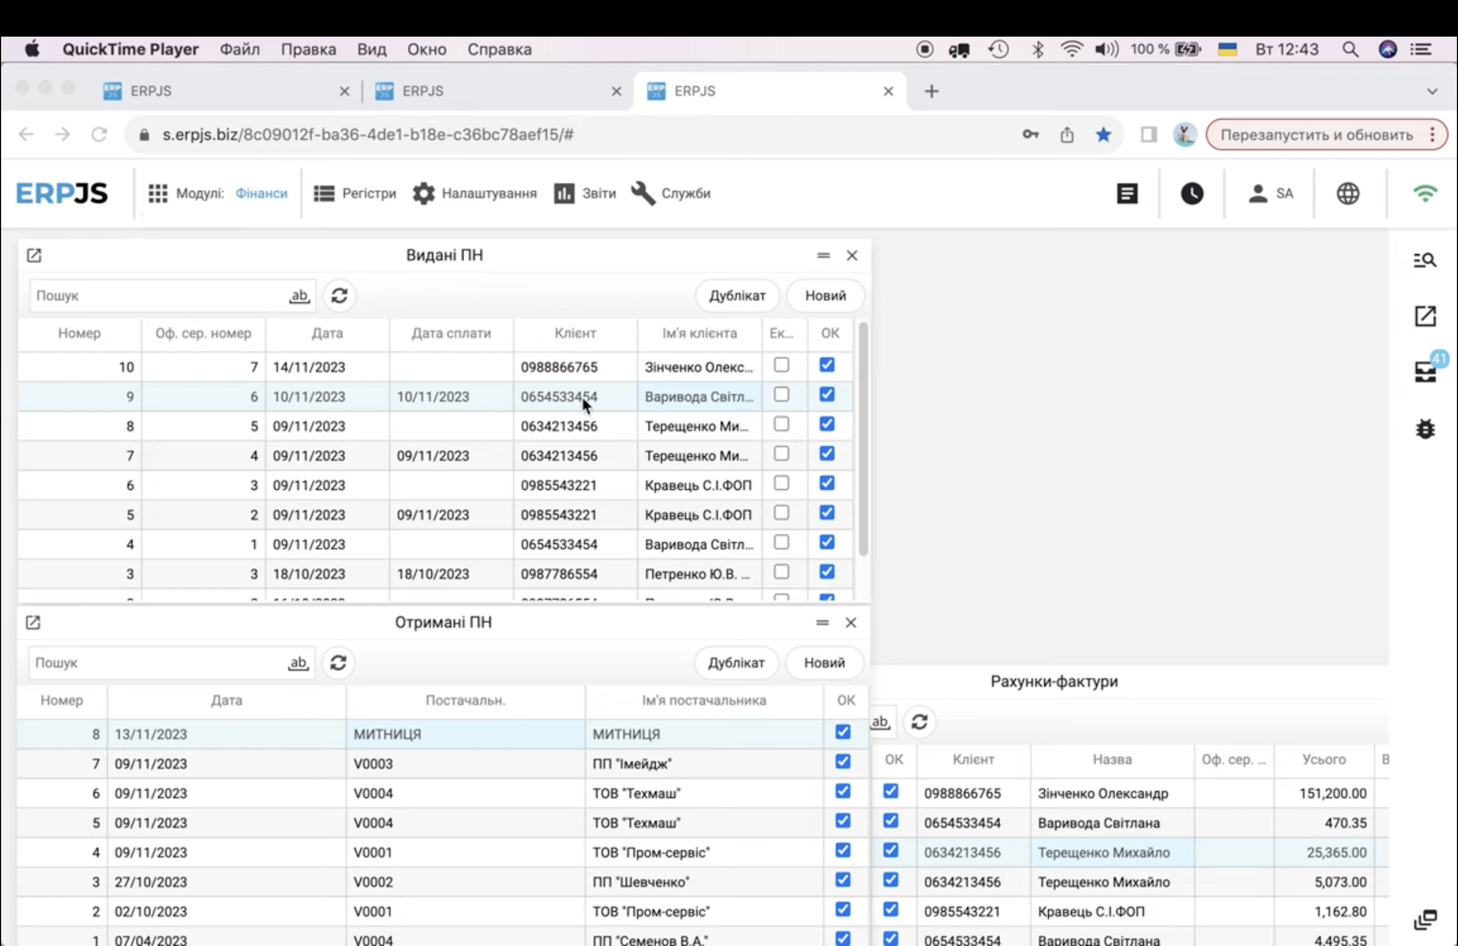Click the green wifi connection status icon
Image resolution: width=1458 pixels, height=946 pixels.
(x=1425, y=193)
